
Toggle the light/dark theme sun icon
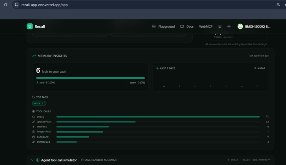point(229,27)
